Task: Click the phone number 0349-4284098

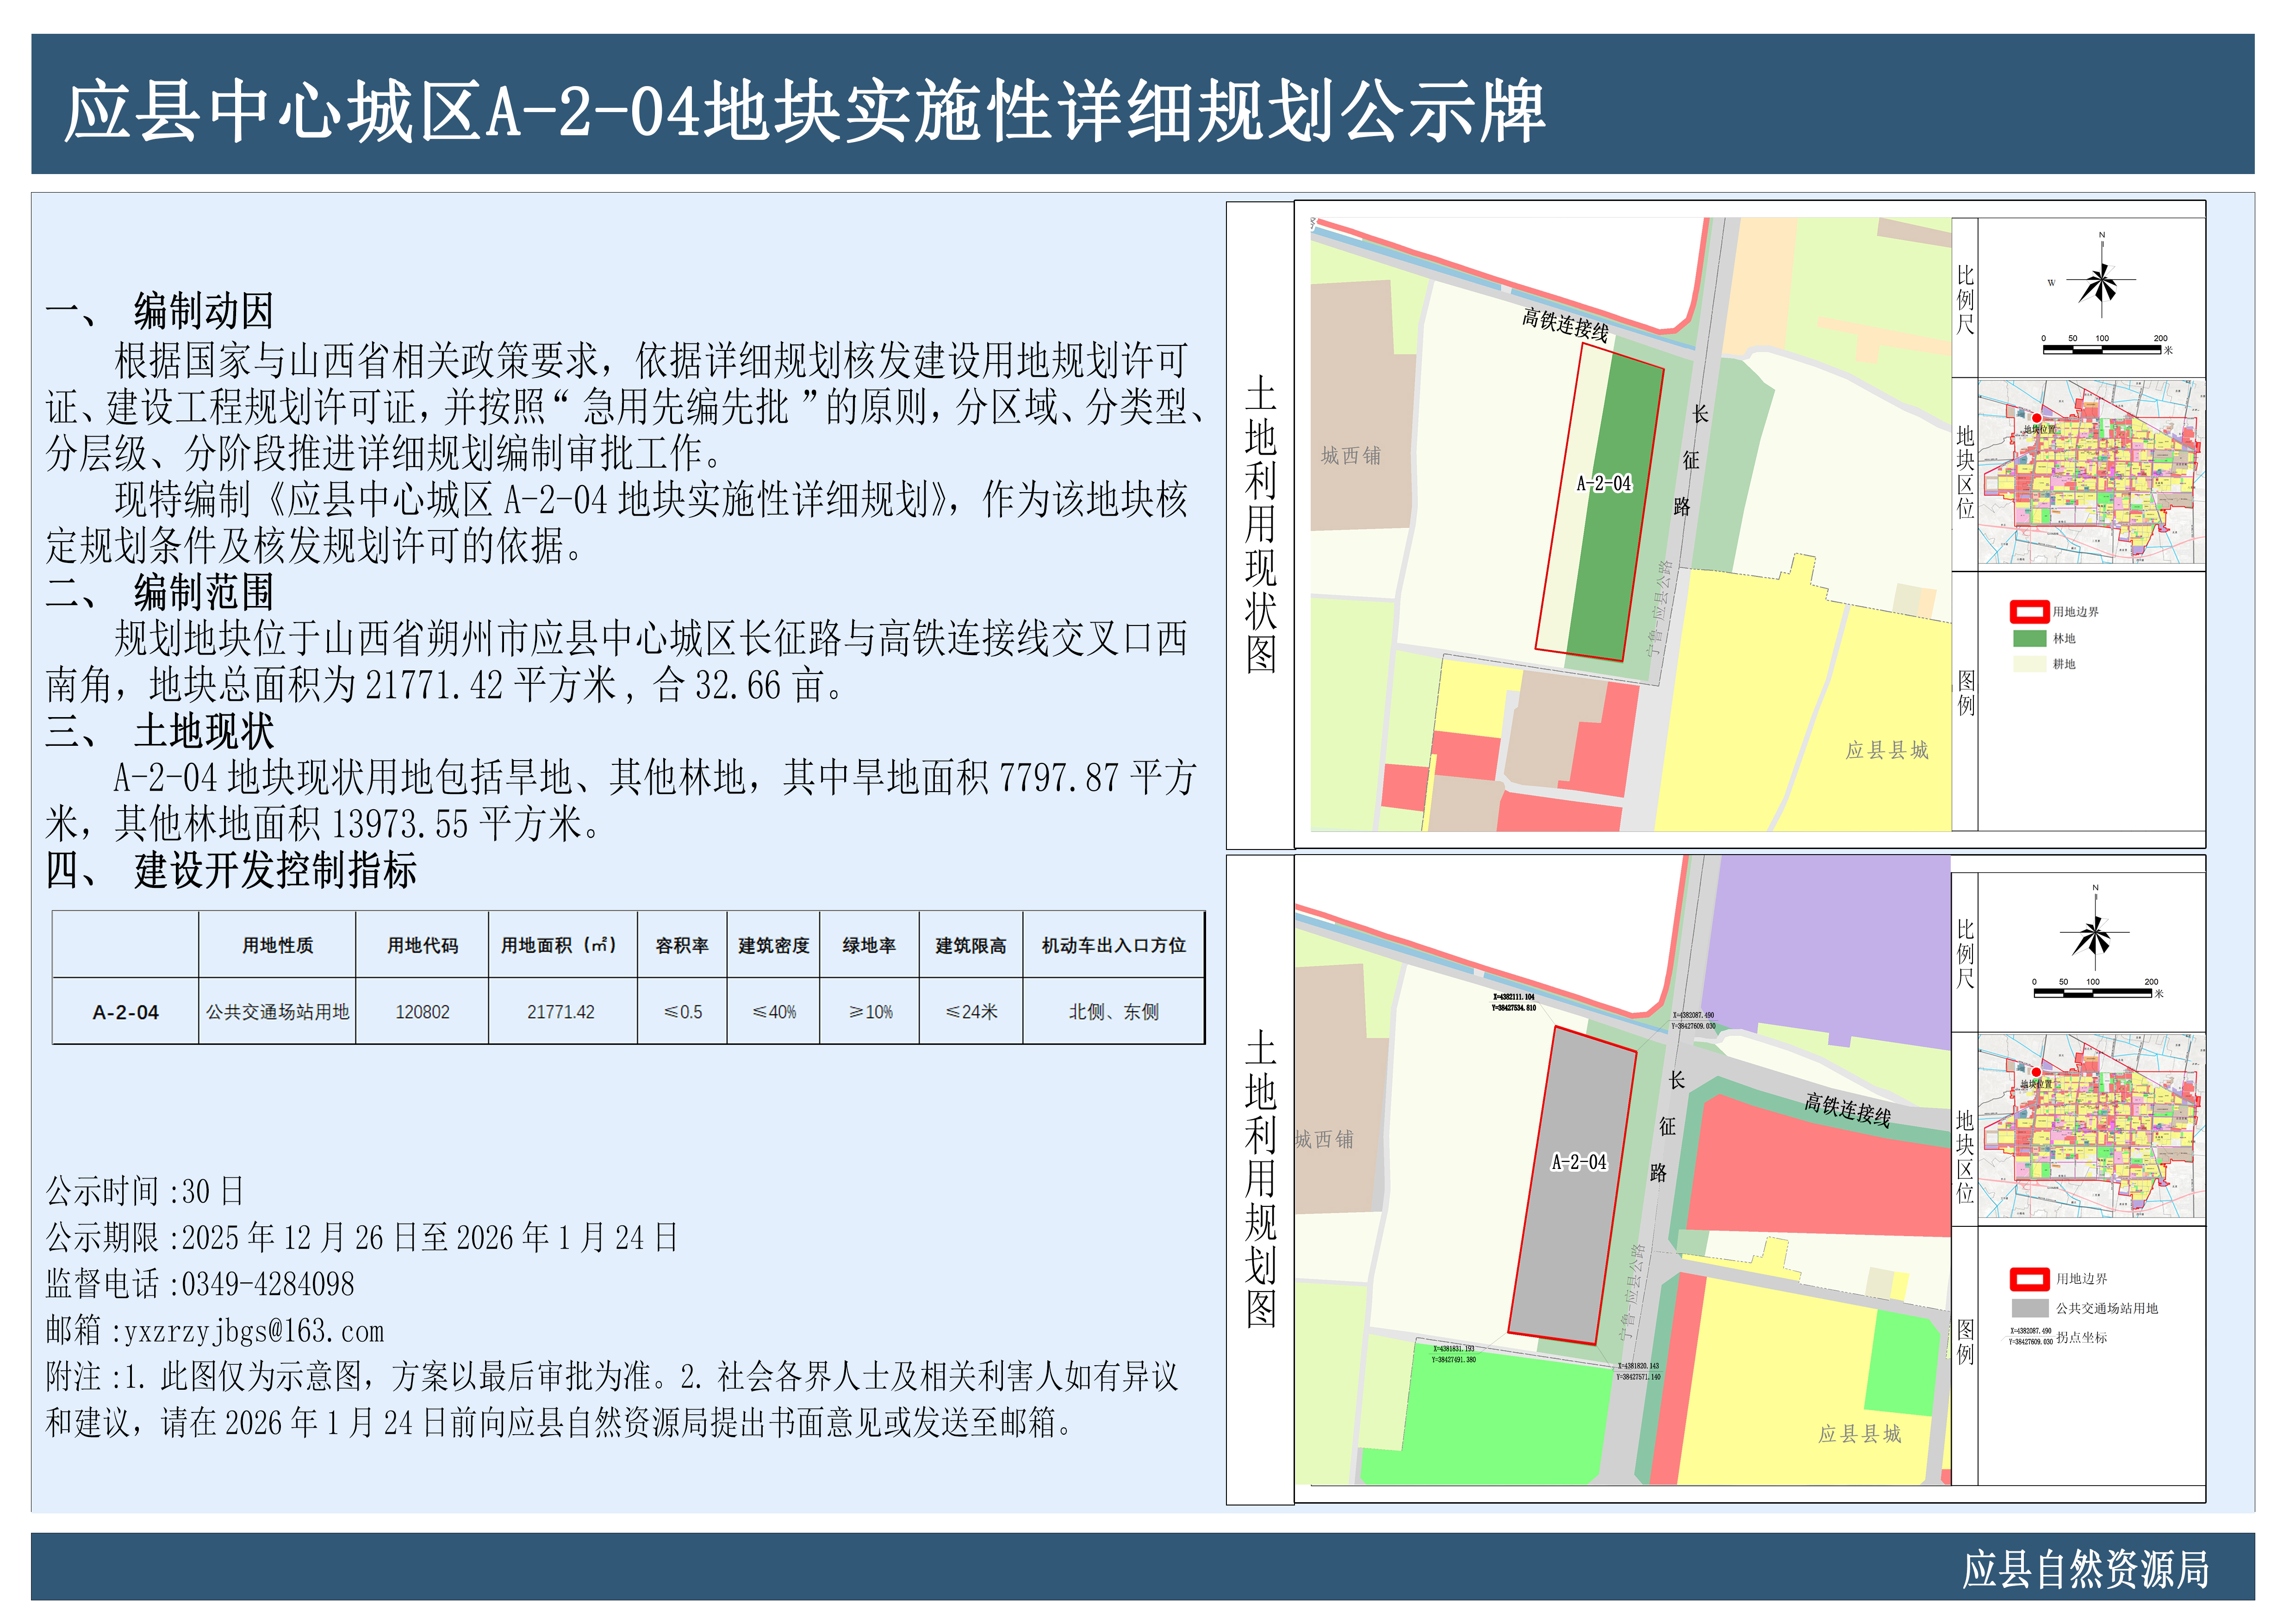Action: pos(268,1284)
